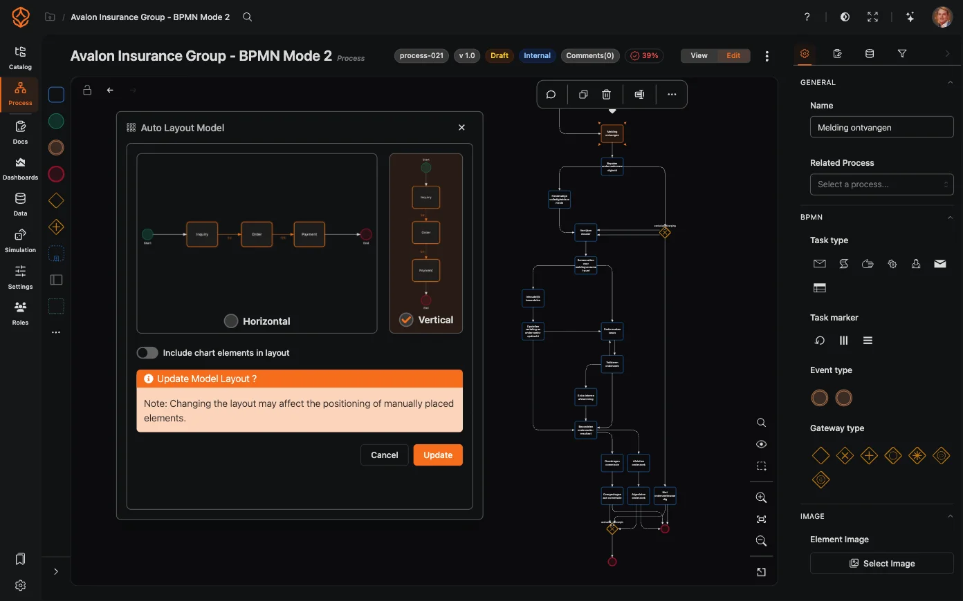Select the Horizontal layout radio option

click(231, 321)
